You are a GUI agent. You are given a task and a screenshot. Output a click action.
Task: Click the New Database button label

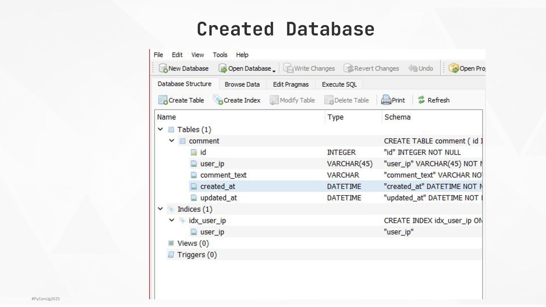189,69
